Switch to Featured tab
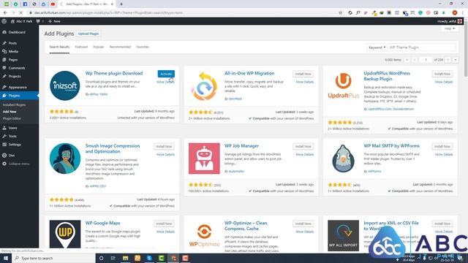Viewport: 468px width, 263px height. click(x=81, y=47)
